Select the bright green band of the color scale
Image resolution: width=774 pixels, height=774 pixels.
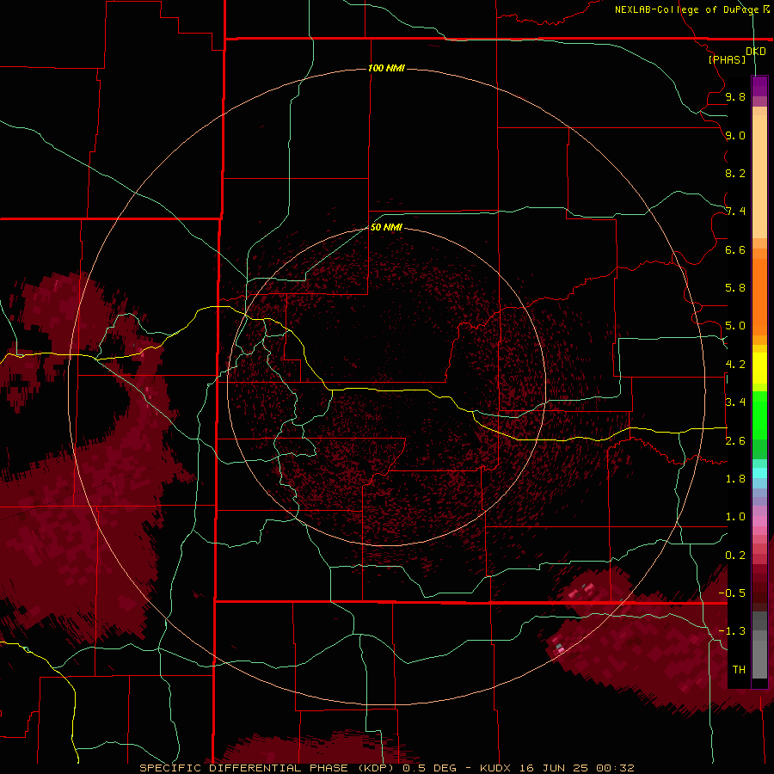point(759,415)
